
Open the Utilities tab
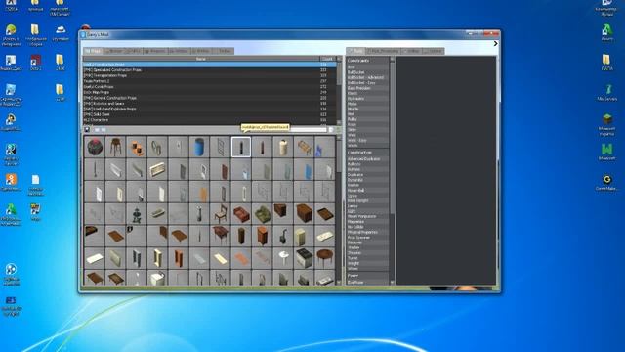(412, 51)
